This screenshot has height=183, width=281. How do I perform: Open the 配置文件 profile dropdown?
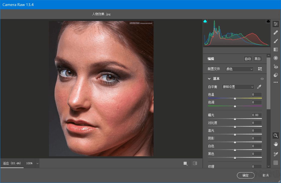239,69
